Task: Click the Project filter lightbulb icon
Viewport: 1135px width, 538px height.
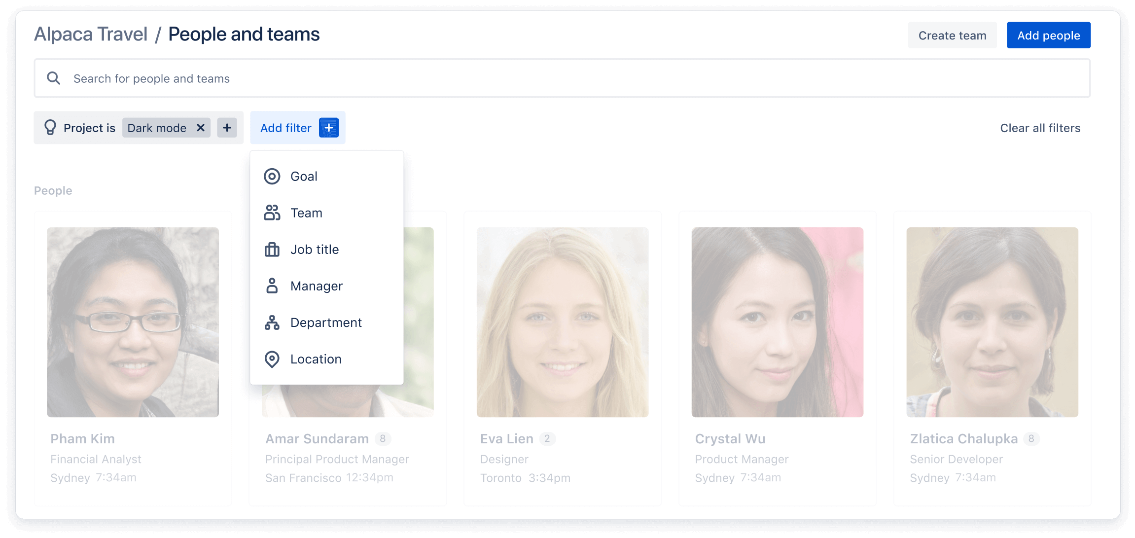Action: [48, 127]
